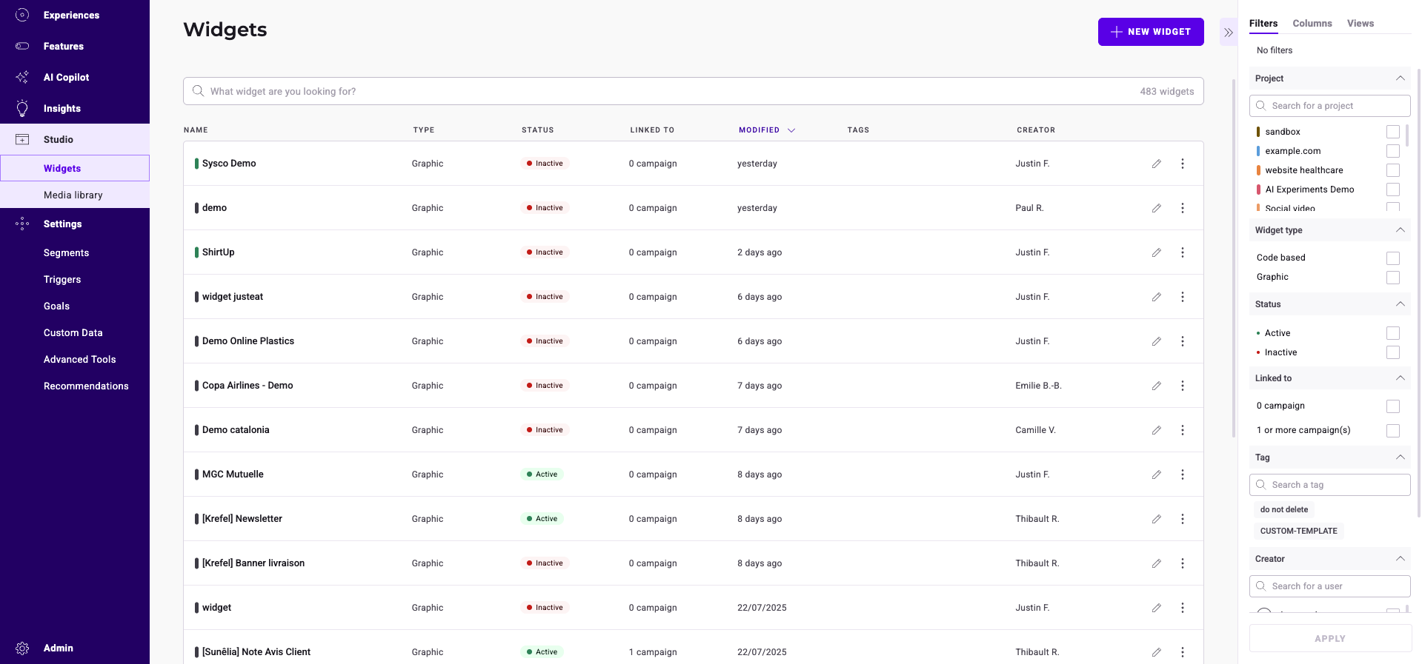This screenshot has height=664, width=1422.
Task: Click the NEW WIDGET button
Action: click(1151, 32)
